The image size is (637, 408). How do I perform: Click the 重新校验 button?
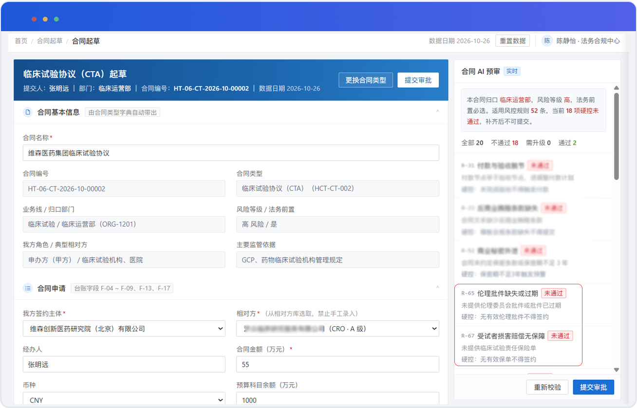(x=547, y=388)
